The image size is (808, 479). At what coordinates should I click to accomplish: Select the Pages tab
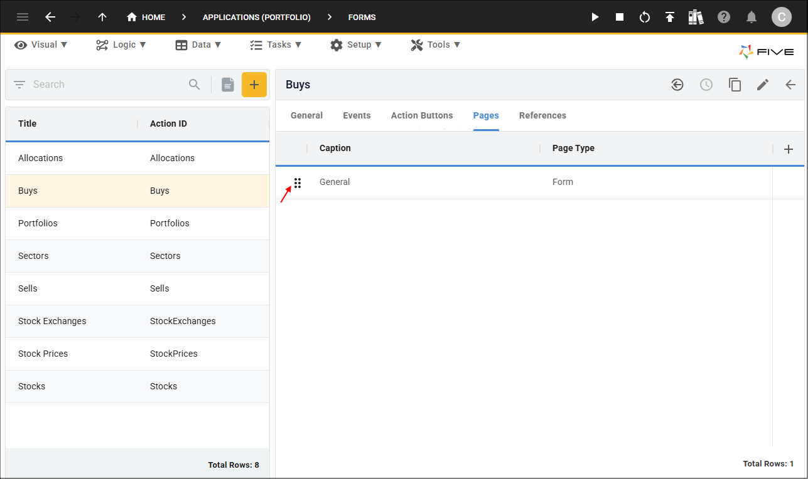[x=486, y=115]
